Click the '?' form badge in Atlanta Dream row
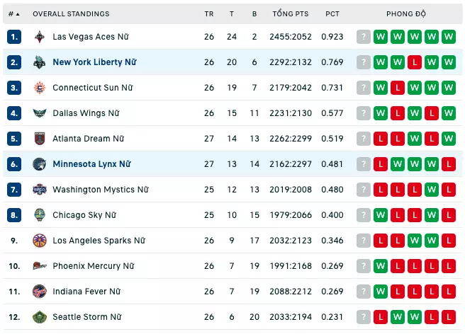Image resolution: width=465 pixels, height=334 pixels. pos(363,139)
